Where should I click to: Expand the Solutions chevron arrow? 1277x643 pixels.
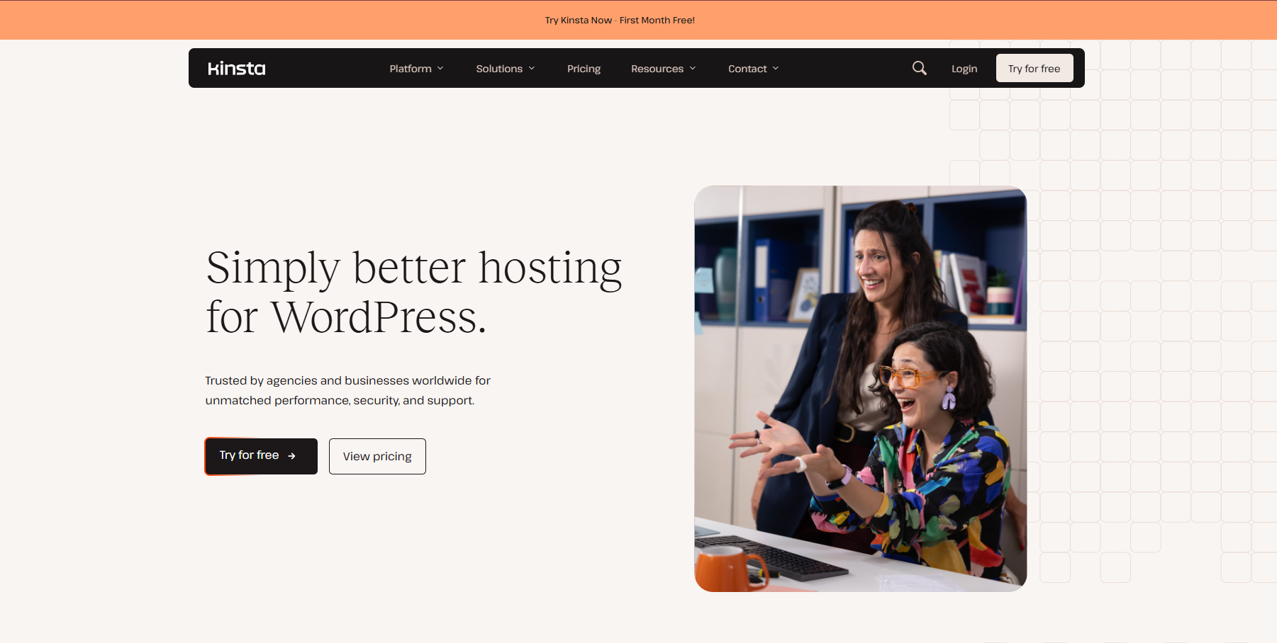click(532, 69)
